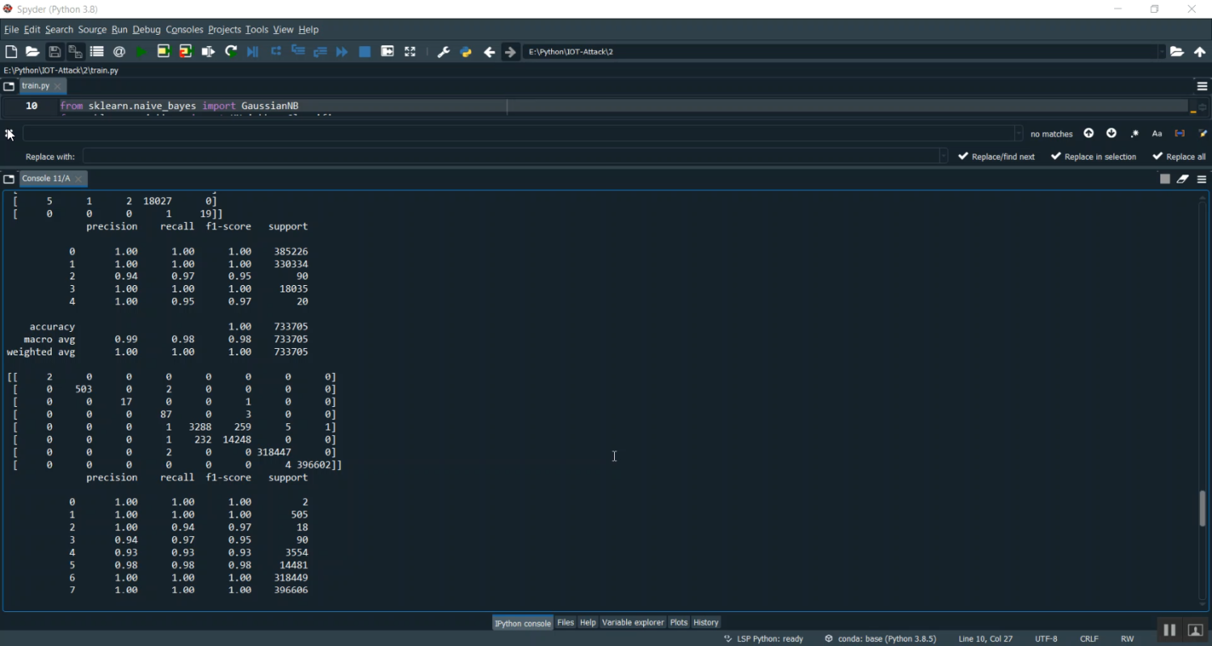Open the console options hamburger menu

tap(1201, 178)
